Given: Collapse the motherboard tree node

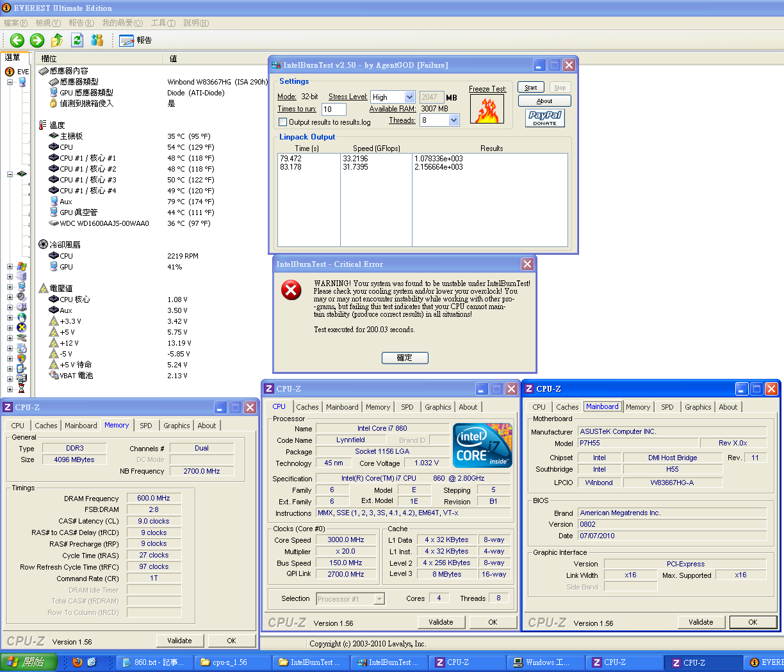Looking at the screenshot, I should (x=10, y=174).
